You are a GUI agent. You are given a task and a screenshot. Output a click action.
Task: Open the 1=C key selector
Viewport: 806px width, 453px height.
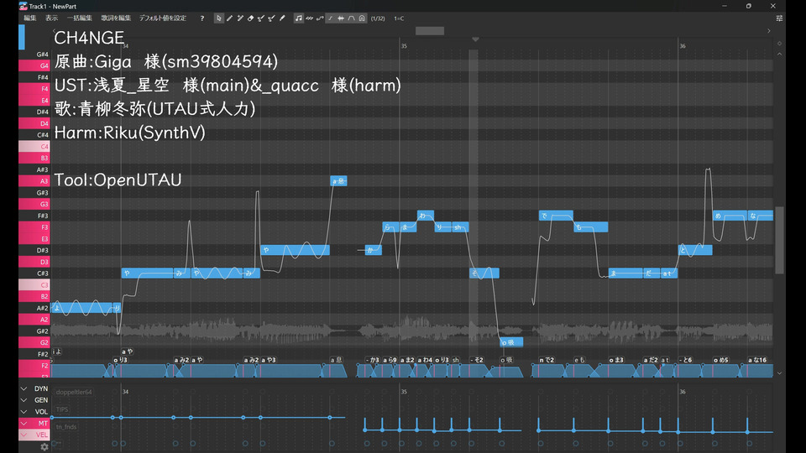point(399,18)
